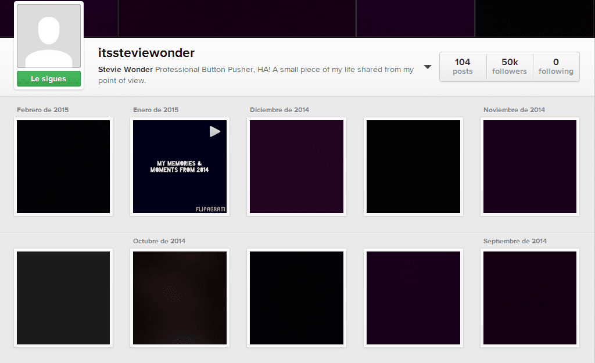Open the Septiembre de 2014 photo thumbnail
Screen dimensions: 595x363
click(530, 298)
